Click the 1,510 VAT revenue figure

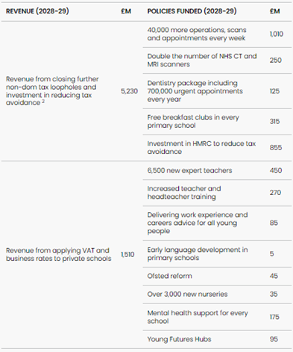127,254
